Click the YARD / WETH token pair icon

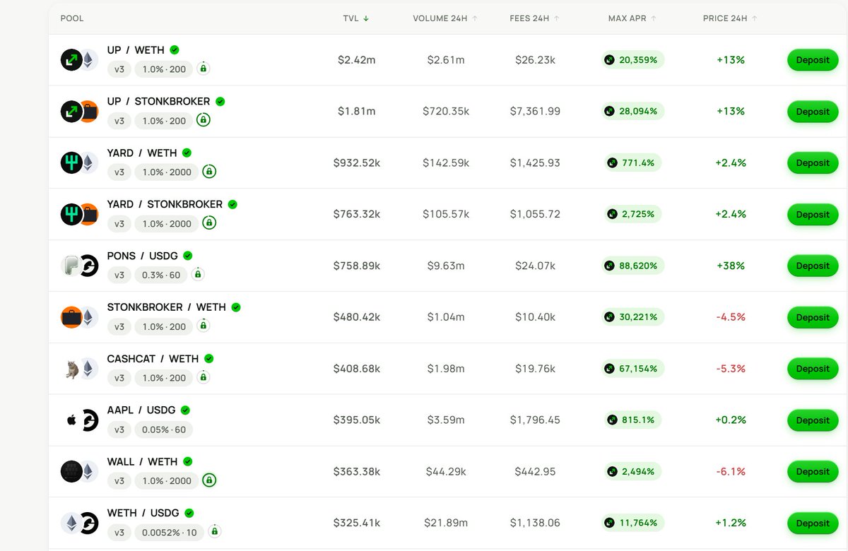tap(79, 163)
